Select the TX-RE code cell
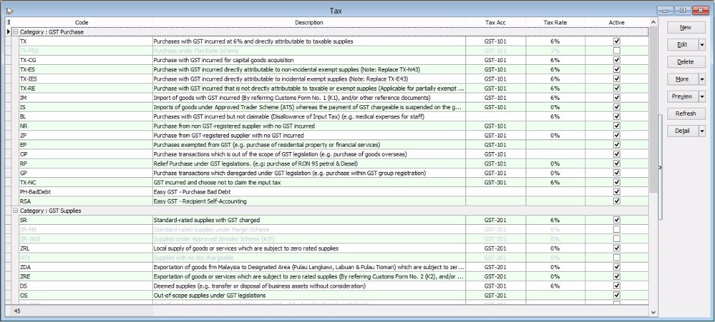Viewport: 715px width, 322px height. coord(85,89)
